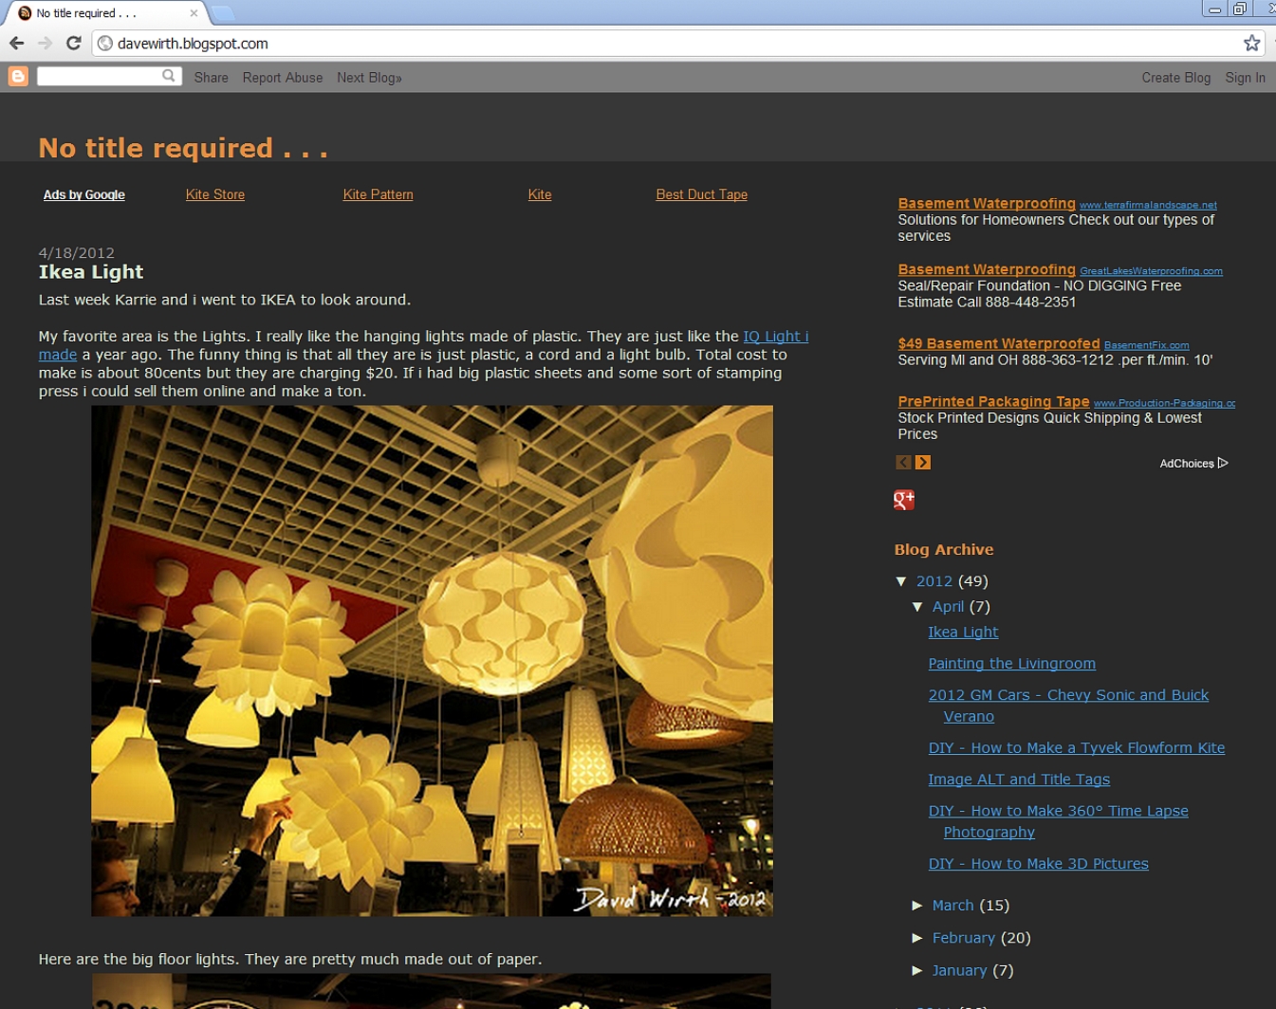Open GreatLakesWaterproofing.com ad link

click(x=1151, y=271)
